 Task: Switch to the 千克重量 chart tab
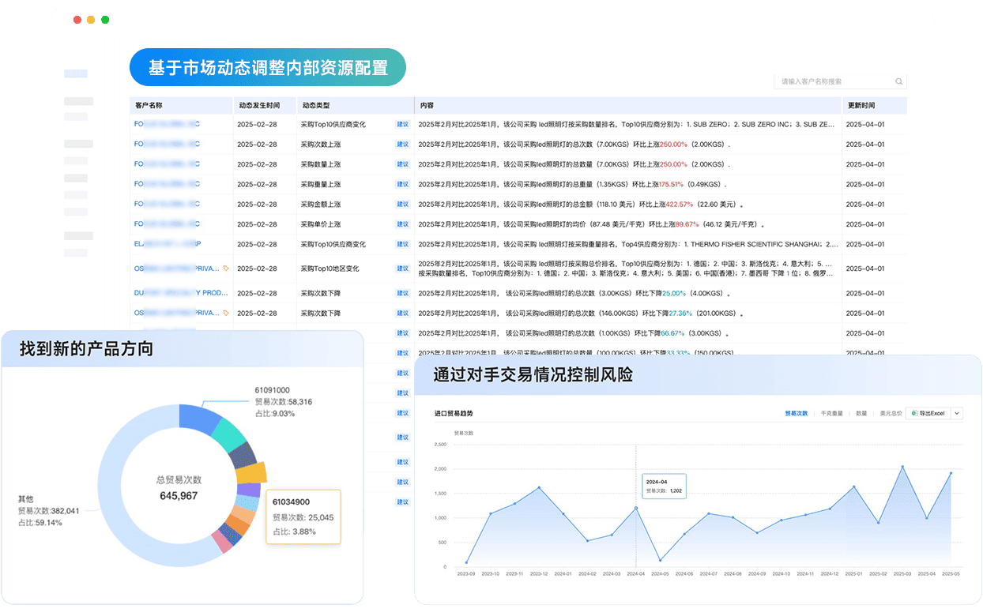coord(831,413)
